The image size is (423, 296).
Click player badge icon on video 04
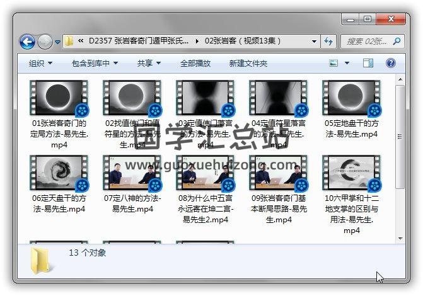click(301, 110)
